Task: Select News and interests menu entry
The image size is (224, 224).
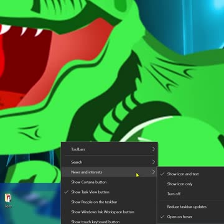Action: pyautogui.click(x=110, y=172)
